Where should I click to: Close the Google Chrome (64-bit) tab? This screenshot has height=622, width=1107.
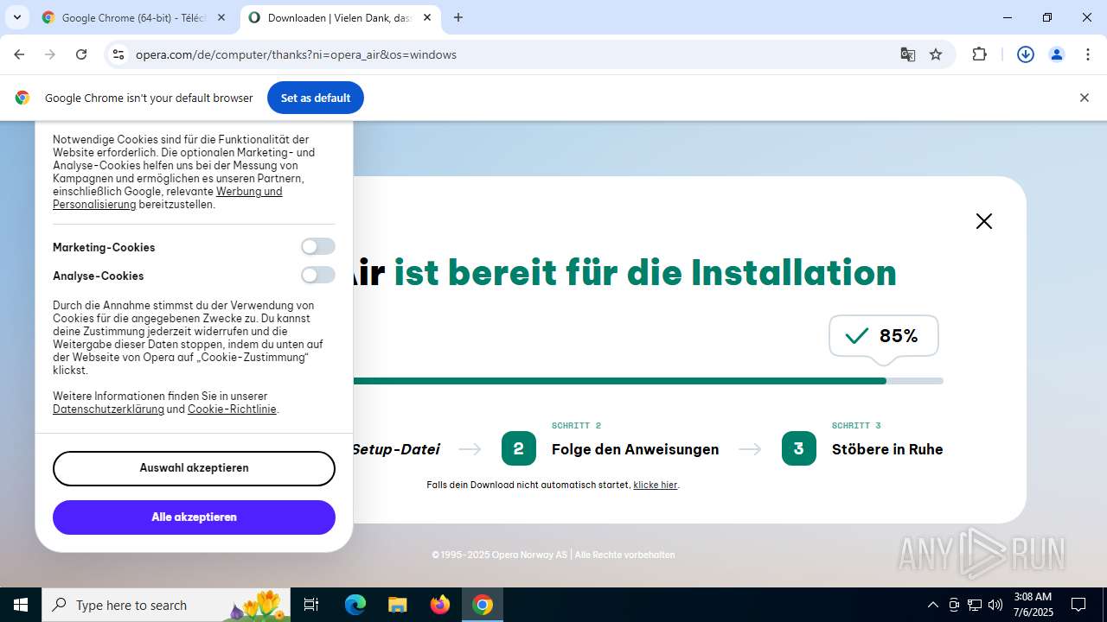tap(221, 17)
